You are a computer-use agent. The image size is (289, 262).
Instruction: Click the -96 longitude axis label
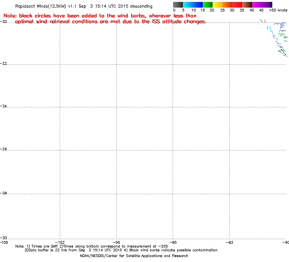point(173,242)
